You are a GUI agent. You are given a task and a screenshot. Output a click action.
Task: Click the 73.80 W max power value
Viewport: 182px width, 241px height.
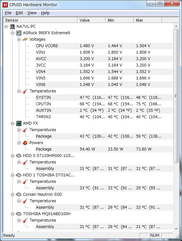[x=144, y=149]
